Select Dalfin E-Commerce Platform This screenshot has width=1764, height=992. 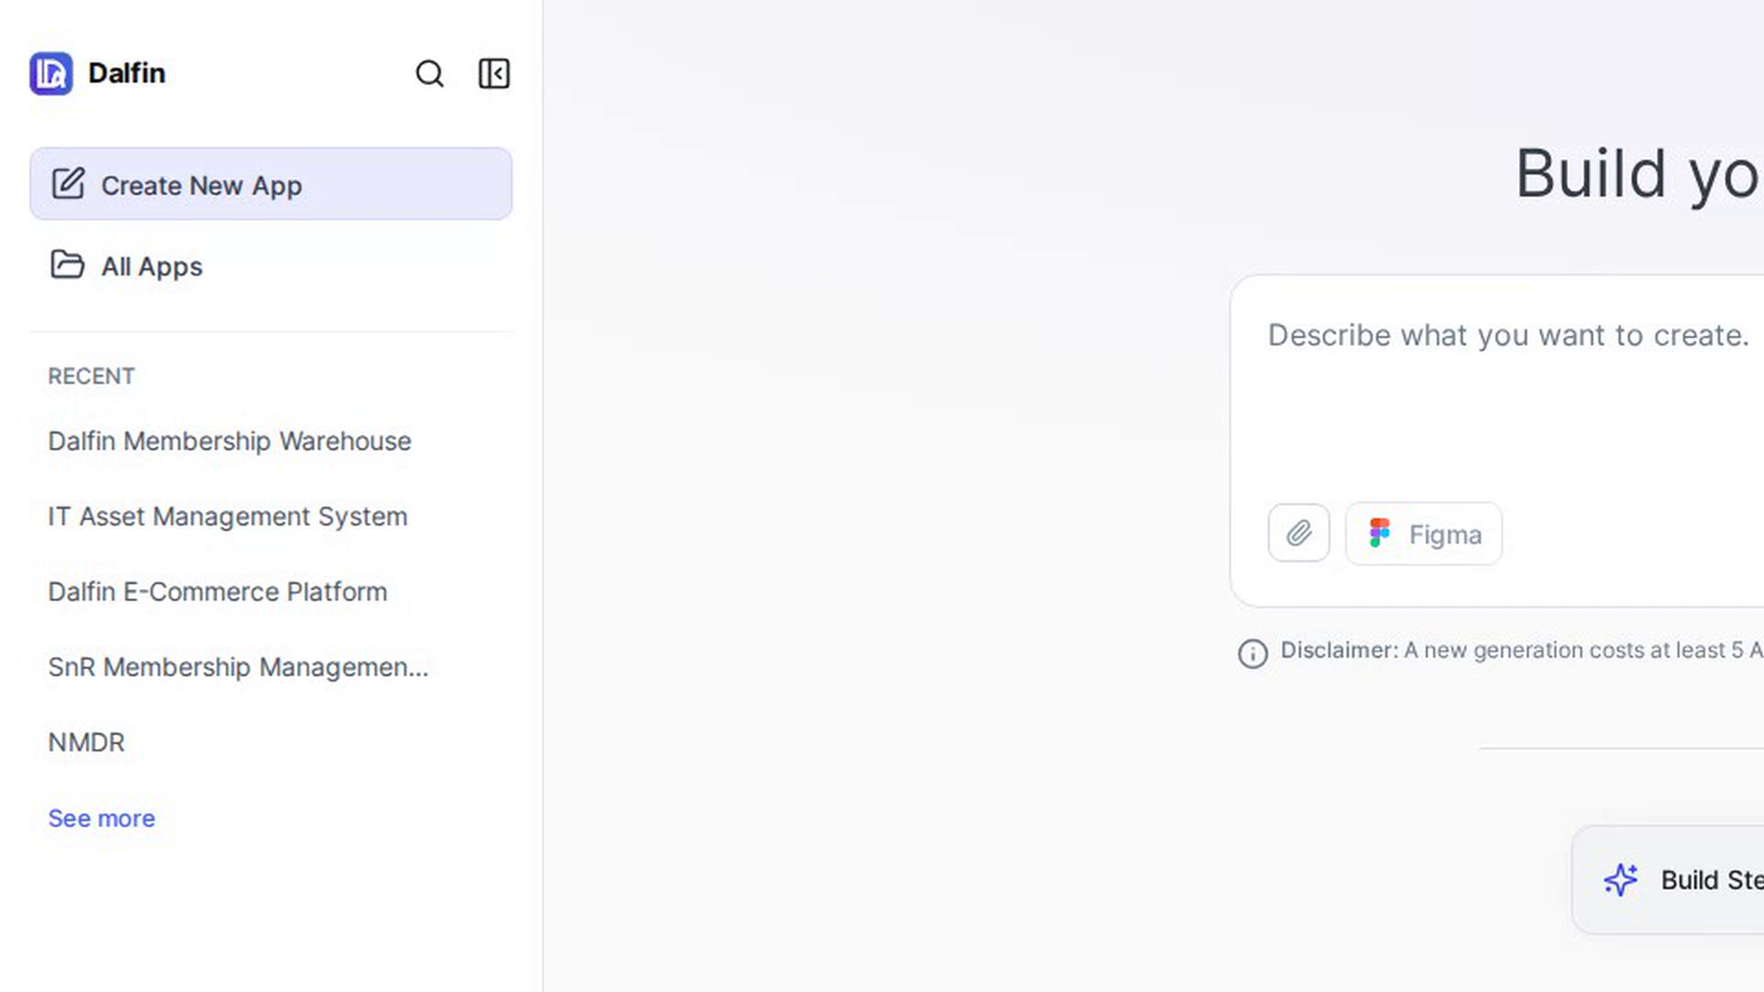(x=218, y=592)
